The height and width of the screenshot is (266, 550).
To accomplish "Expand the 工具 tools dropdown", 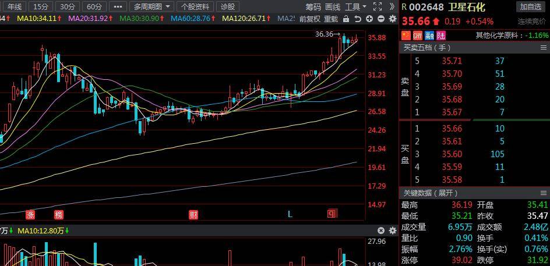I will (x=356, y=7).
